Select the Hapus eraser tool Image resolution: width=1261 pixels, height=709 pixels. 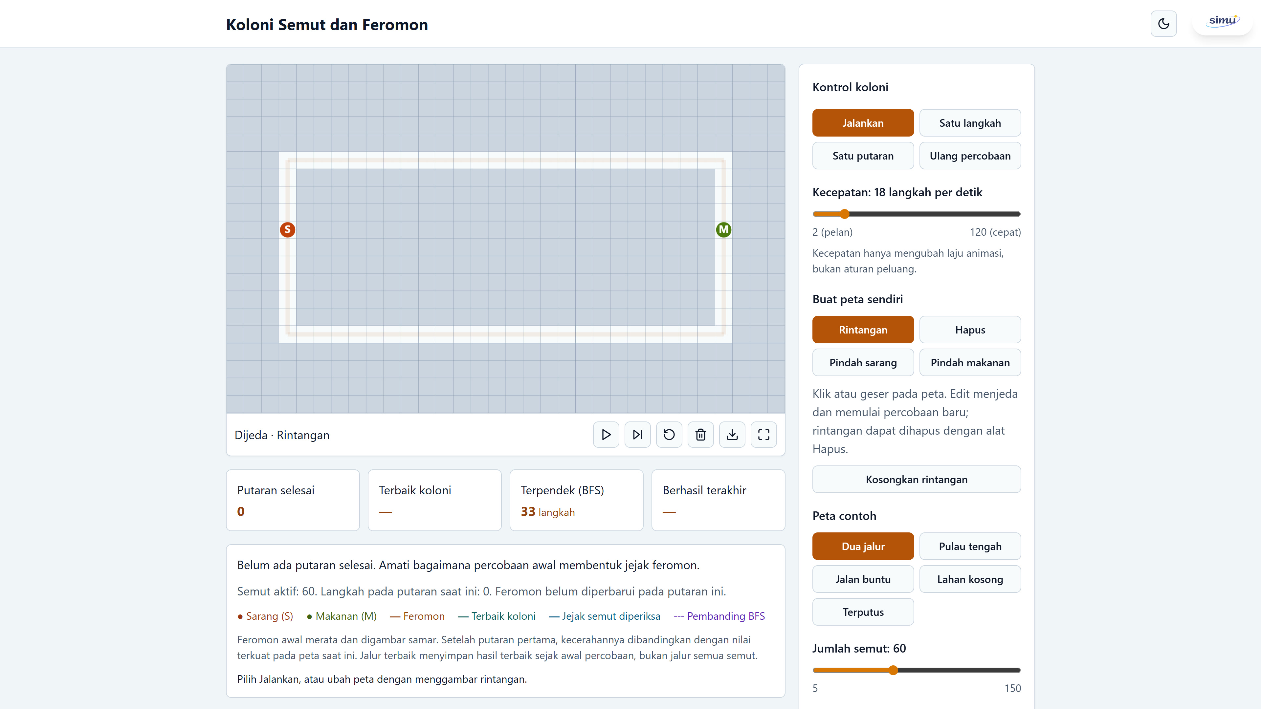[970, 330]
